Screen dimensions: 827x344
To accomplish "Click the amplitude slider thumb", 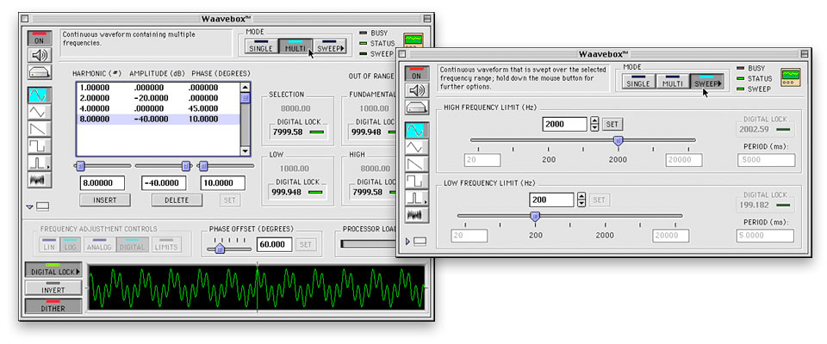I will tap(186, 166).
